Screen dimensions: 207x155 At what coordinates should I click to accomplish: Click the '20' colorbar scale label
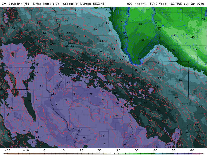click(x=81, y=150)
